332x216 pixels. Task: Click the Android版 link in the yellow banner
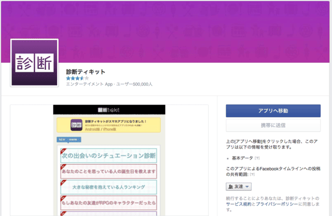coord(92,129)
